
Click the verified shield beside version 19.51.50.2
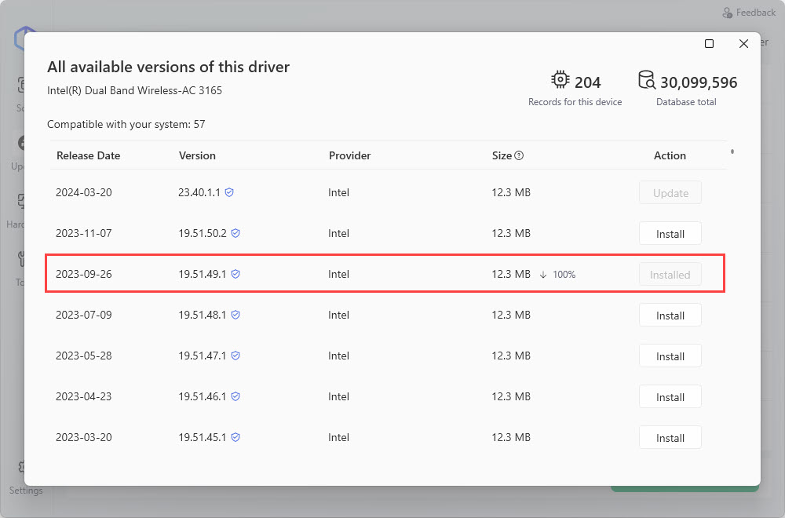(x=235, y=233)
